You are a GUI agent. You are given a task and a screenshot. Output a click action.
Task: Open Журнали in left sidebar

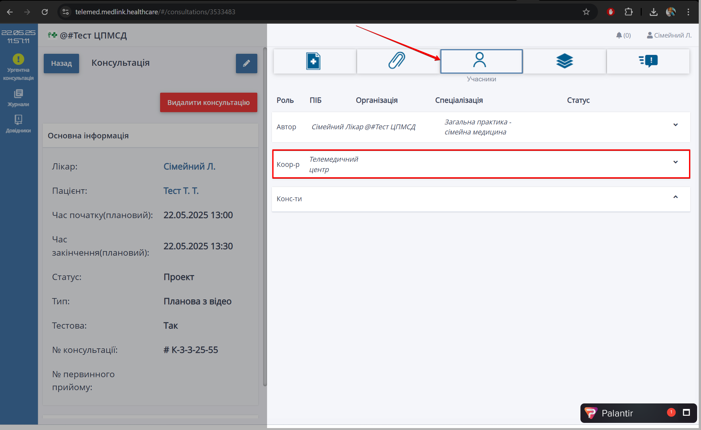point(18,98)
